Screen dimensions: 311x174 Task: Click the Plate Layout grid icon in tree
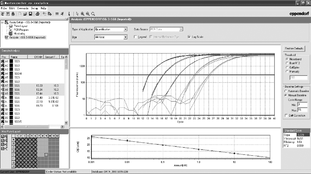[11, 26]
